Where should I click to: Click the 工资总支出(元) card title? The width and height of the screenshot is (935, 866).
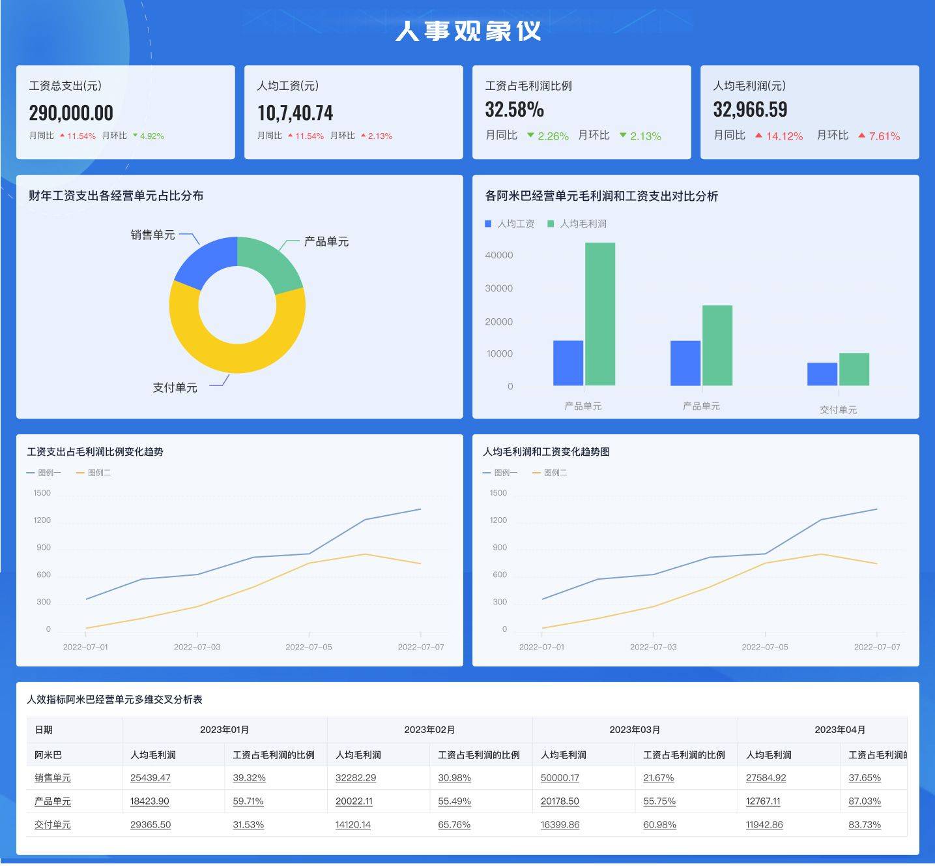click(x=65, y=85)
